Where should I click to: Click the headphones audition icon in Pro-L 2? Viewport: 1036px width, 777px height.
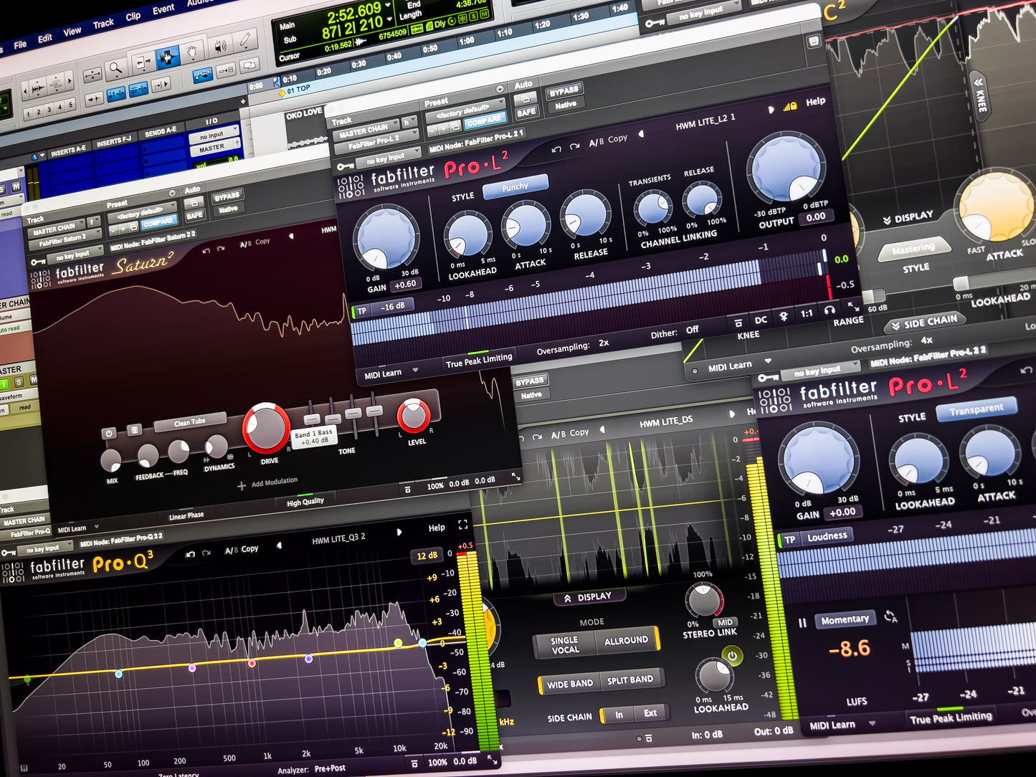(830, 310)
